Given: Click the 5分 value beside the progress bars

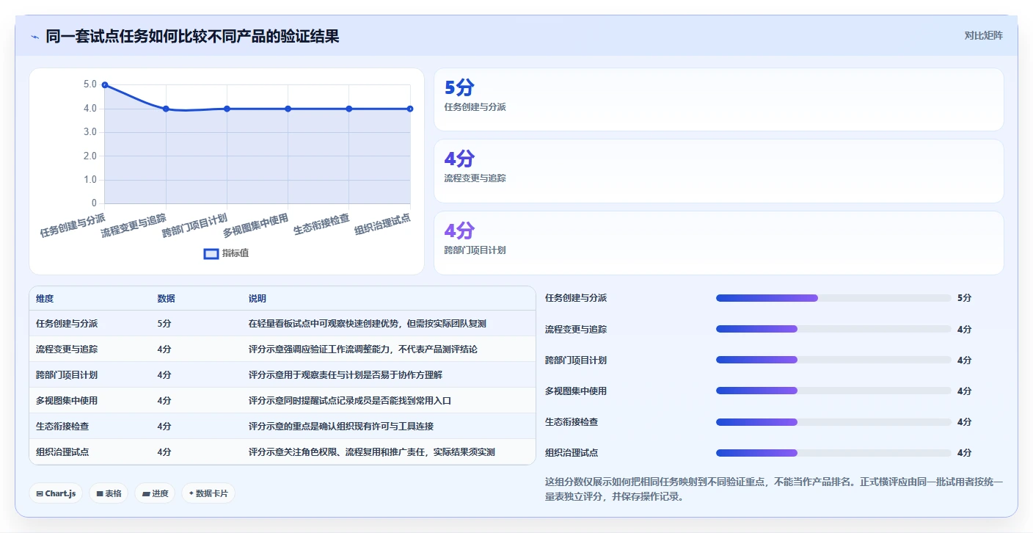Looking at the screenshot, I should 964,298.
